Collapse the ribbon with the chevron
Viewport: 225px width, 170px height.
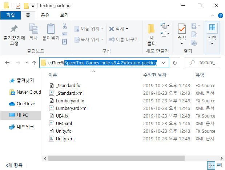coord(213,16)
